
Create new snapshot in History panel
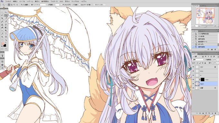coord(212,49)
